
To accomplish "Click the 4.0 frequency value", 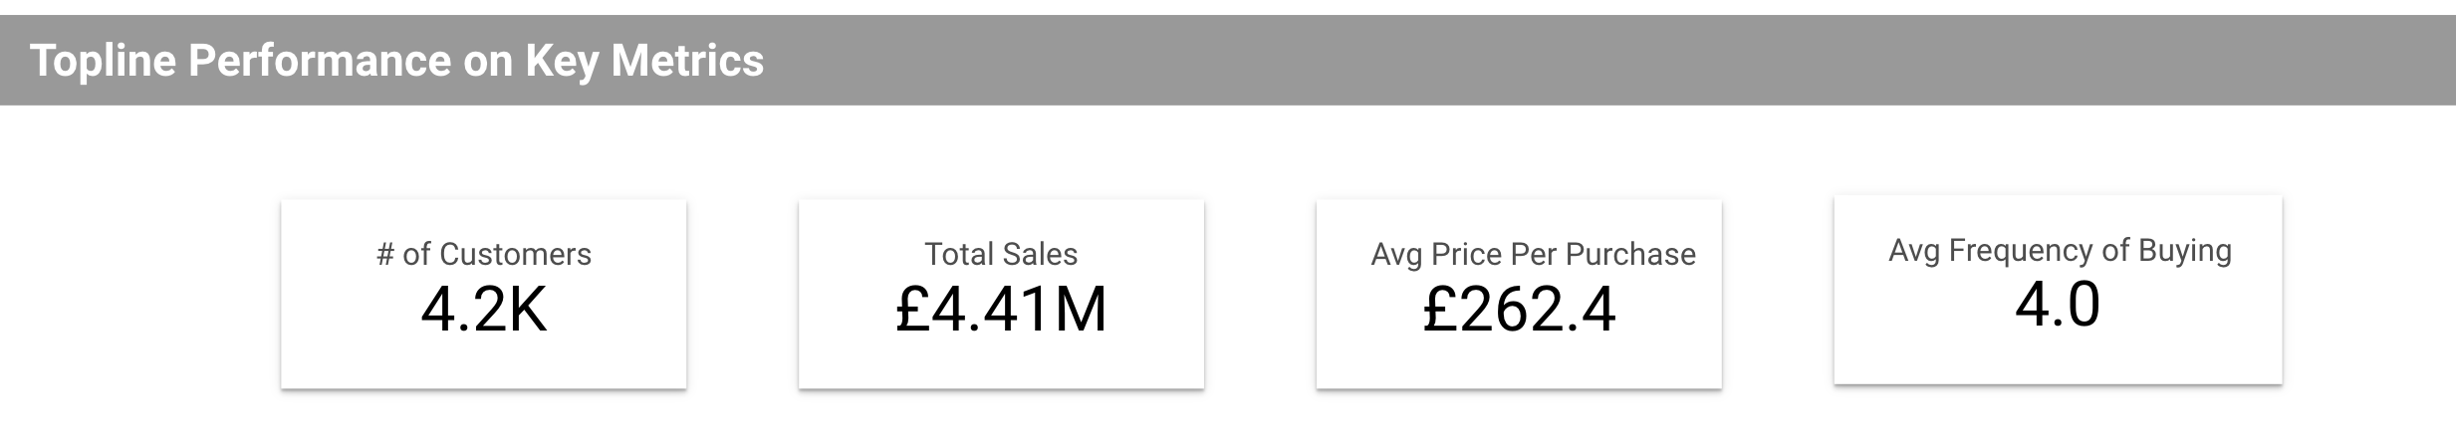I will pos(2058,305).
